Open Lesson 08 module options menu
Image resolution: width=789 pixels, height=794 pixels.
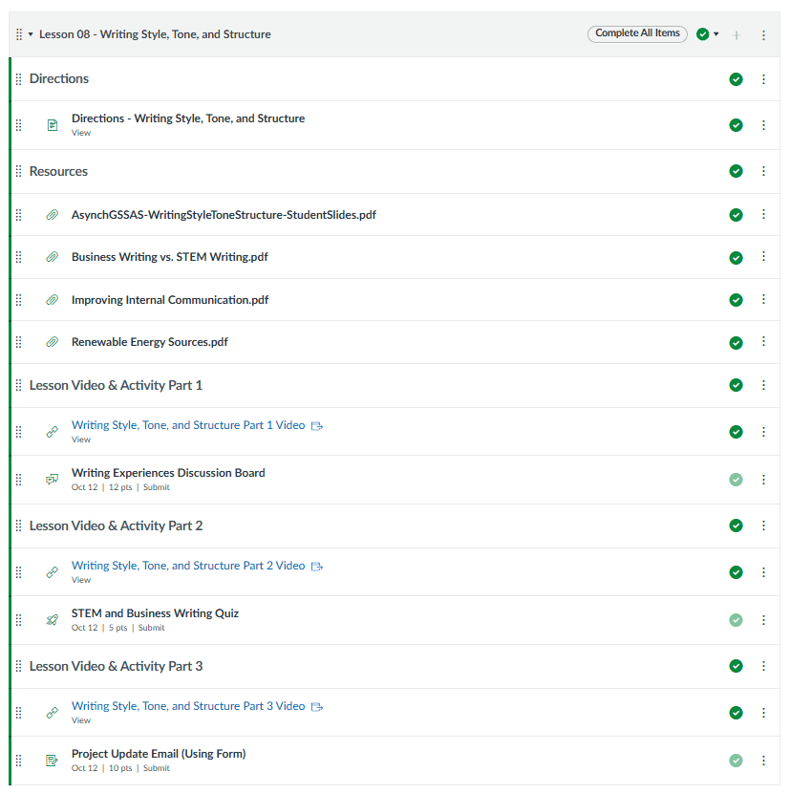pyautogui.click(x=764, y=35)
